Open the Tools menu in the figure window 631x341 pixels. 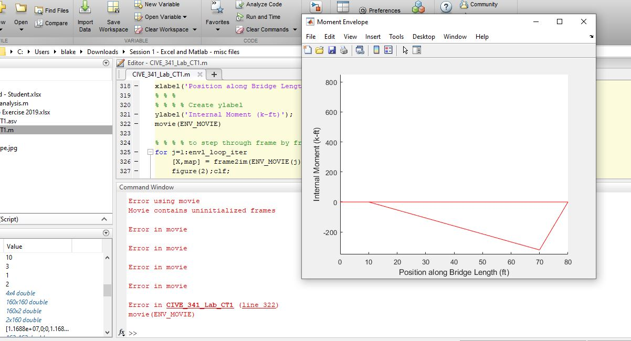[x=396, y=37]
